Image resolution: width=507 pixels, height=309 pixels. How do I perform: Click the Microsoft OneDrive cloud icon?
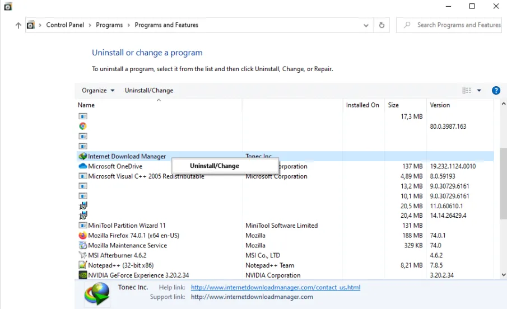tap(83, 166)
